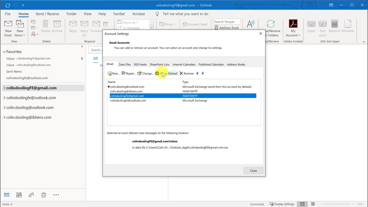Click Send/Receive All Folders green icon
The width and height of the screenshot is (368, 207).
pyautogui.click(x=270, y=24)
